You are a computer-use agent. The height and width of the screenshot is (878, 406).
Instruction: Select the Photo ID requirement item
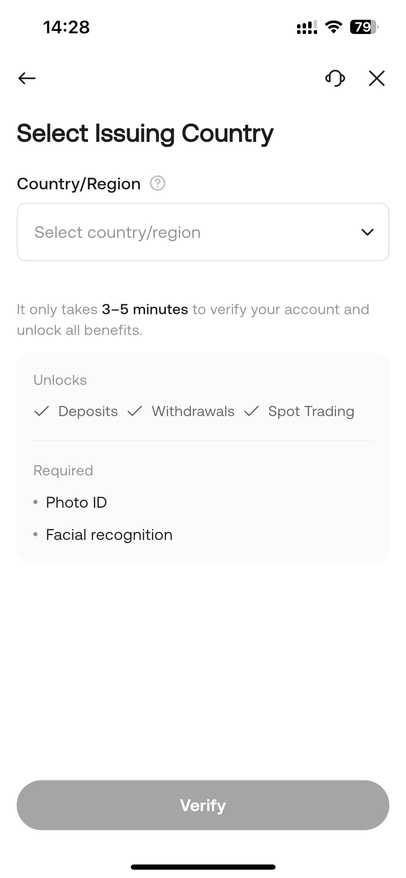click(76, 502)
